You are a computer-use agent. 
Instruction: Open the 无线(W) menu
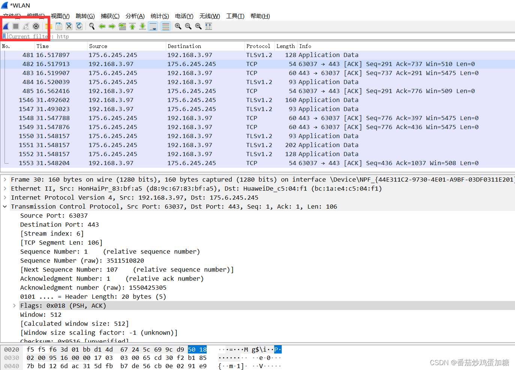tap(210, 16)
